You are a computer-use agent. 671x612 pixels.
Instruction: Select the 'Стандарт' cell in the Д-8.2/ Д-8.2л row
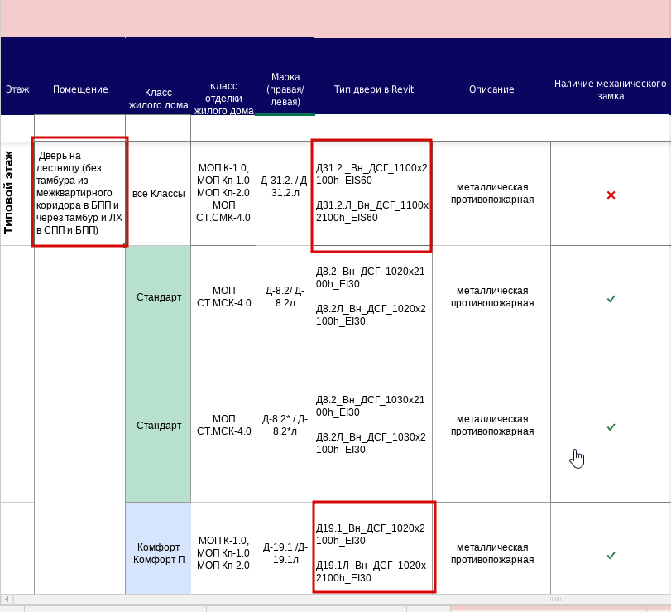click(x=158, y=297)
